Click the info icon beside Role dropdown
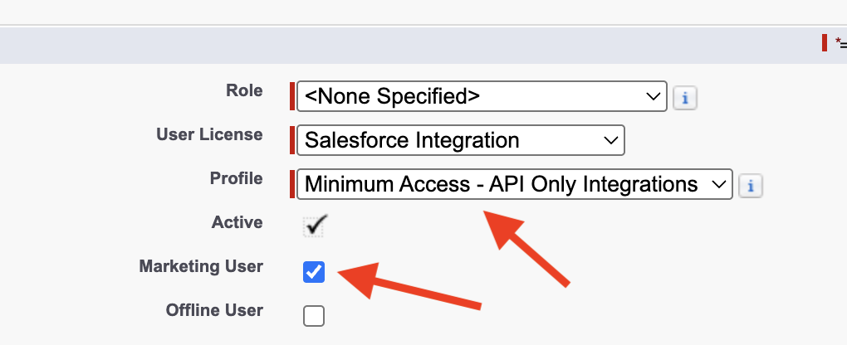847x345 pixels. 685,98
